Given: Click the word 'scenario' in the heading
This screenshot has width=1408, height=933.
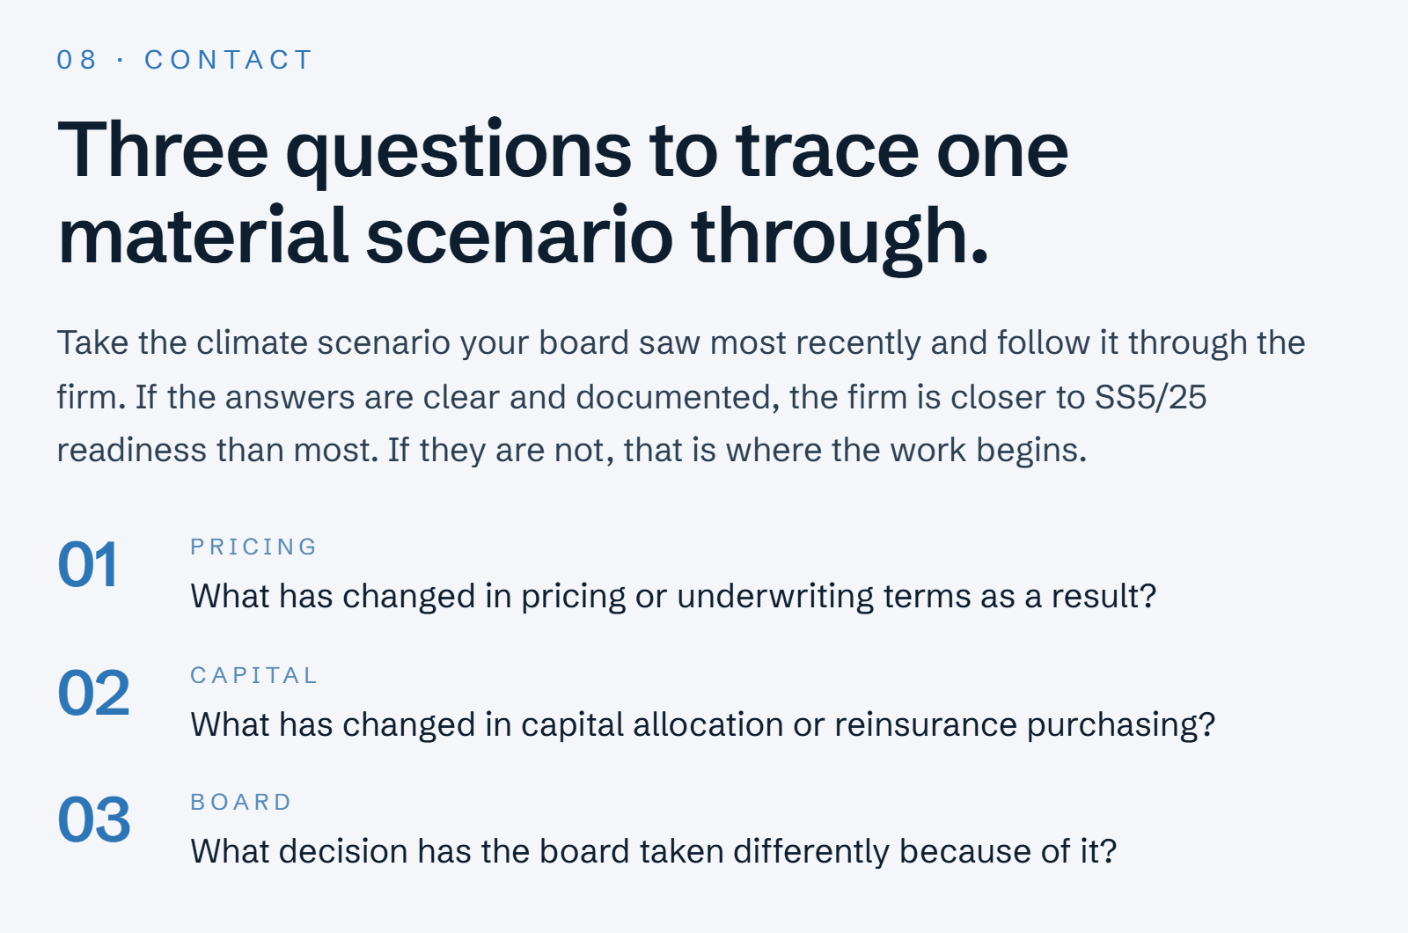Looking at the screenshot, I should [x=519, y=238].
